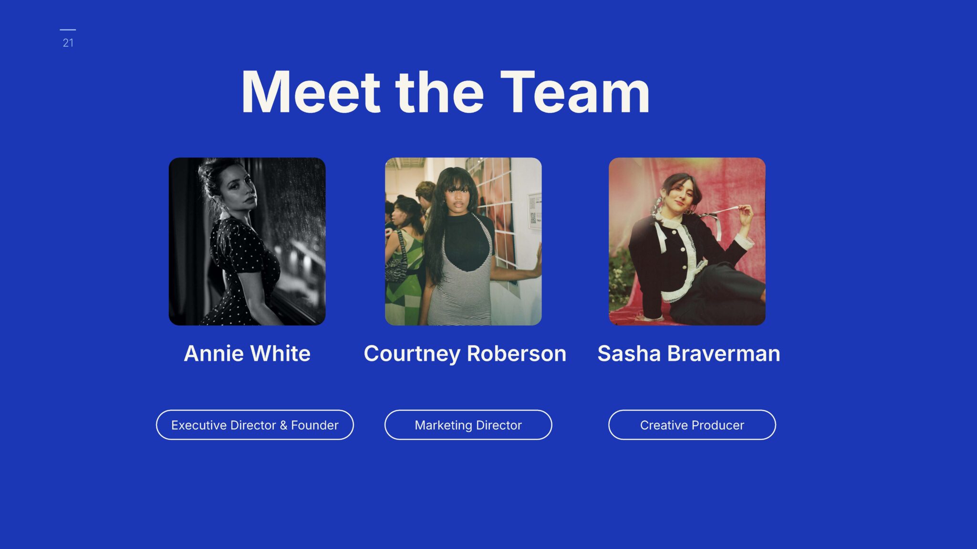Click the word "the" in the heading
Viewport: 977px width, 549px height.
coord(439,92)
